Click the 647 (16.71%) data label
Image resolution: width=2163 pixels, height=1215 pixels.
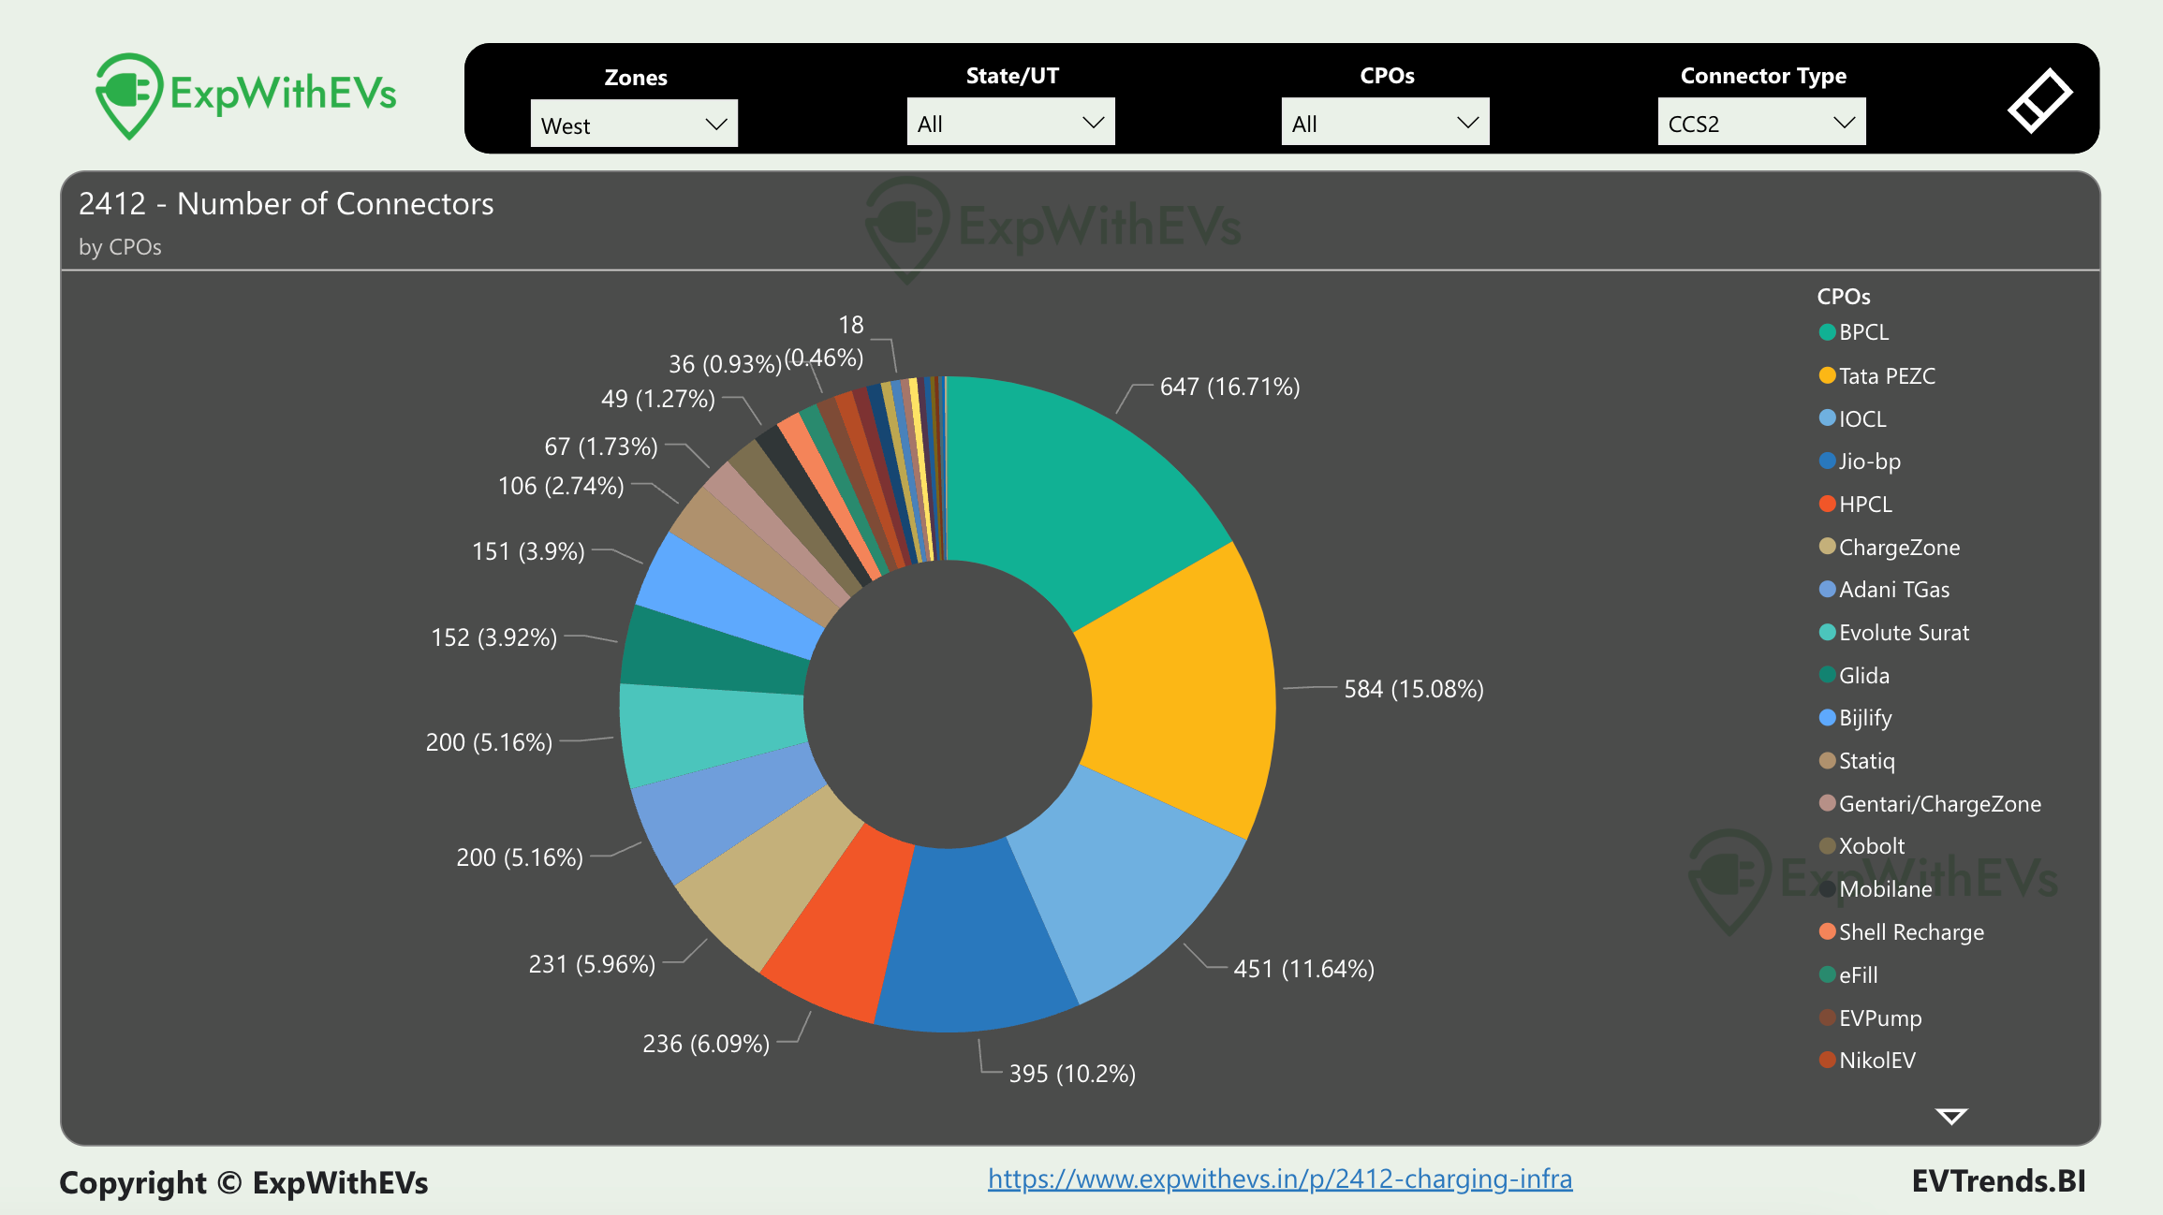pyautogui.click(x=1229, y=387)
